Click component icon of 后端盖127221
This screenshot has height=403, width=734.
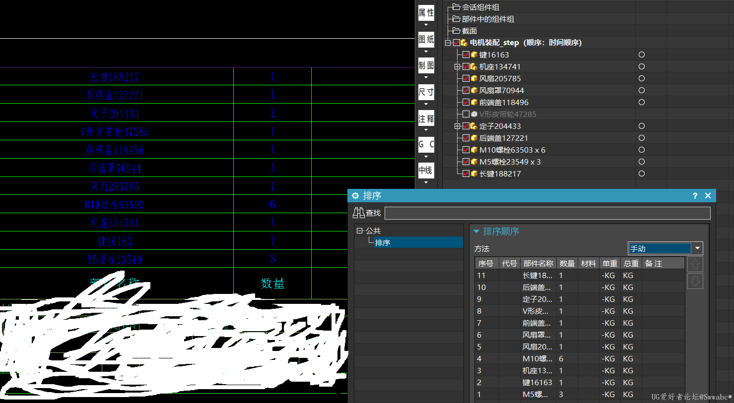click(474, 138)
